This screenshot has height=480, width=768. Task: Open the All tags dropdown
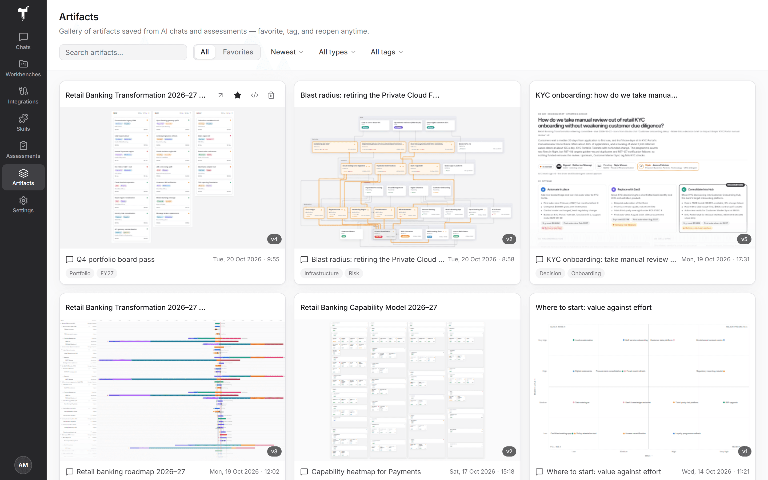pyautogui.click(x=387, y=52)
